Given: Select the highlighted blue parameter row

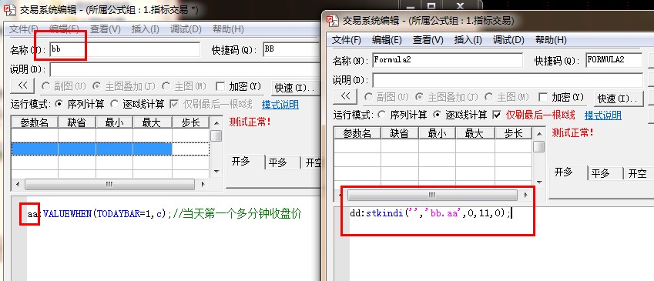Looking at the screenshot, I should [110, 149].
